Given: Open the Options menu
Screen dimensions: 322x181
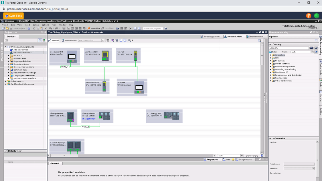Looking at the screenshot, I should pyautogui.click(x=45, y=25).
